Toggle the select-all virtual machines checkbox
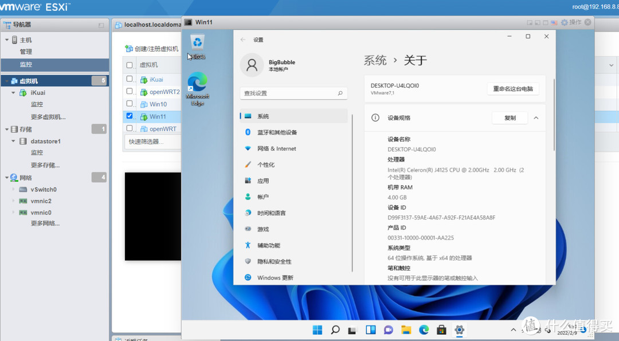 click(x=130, y=65)
